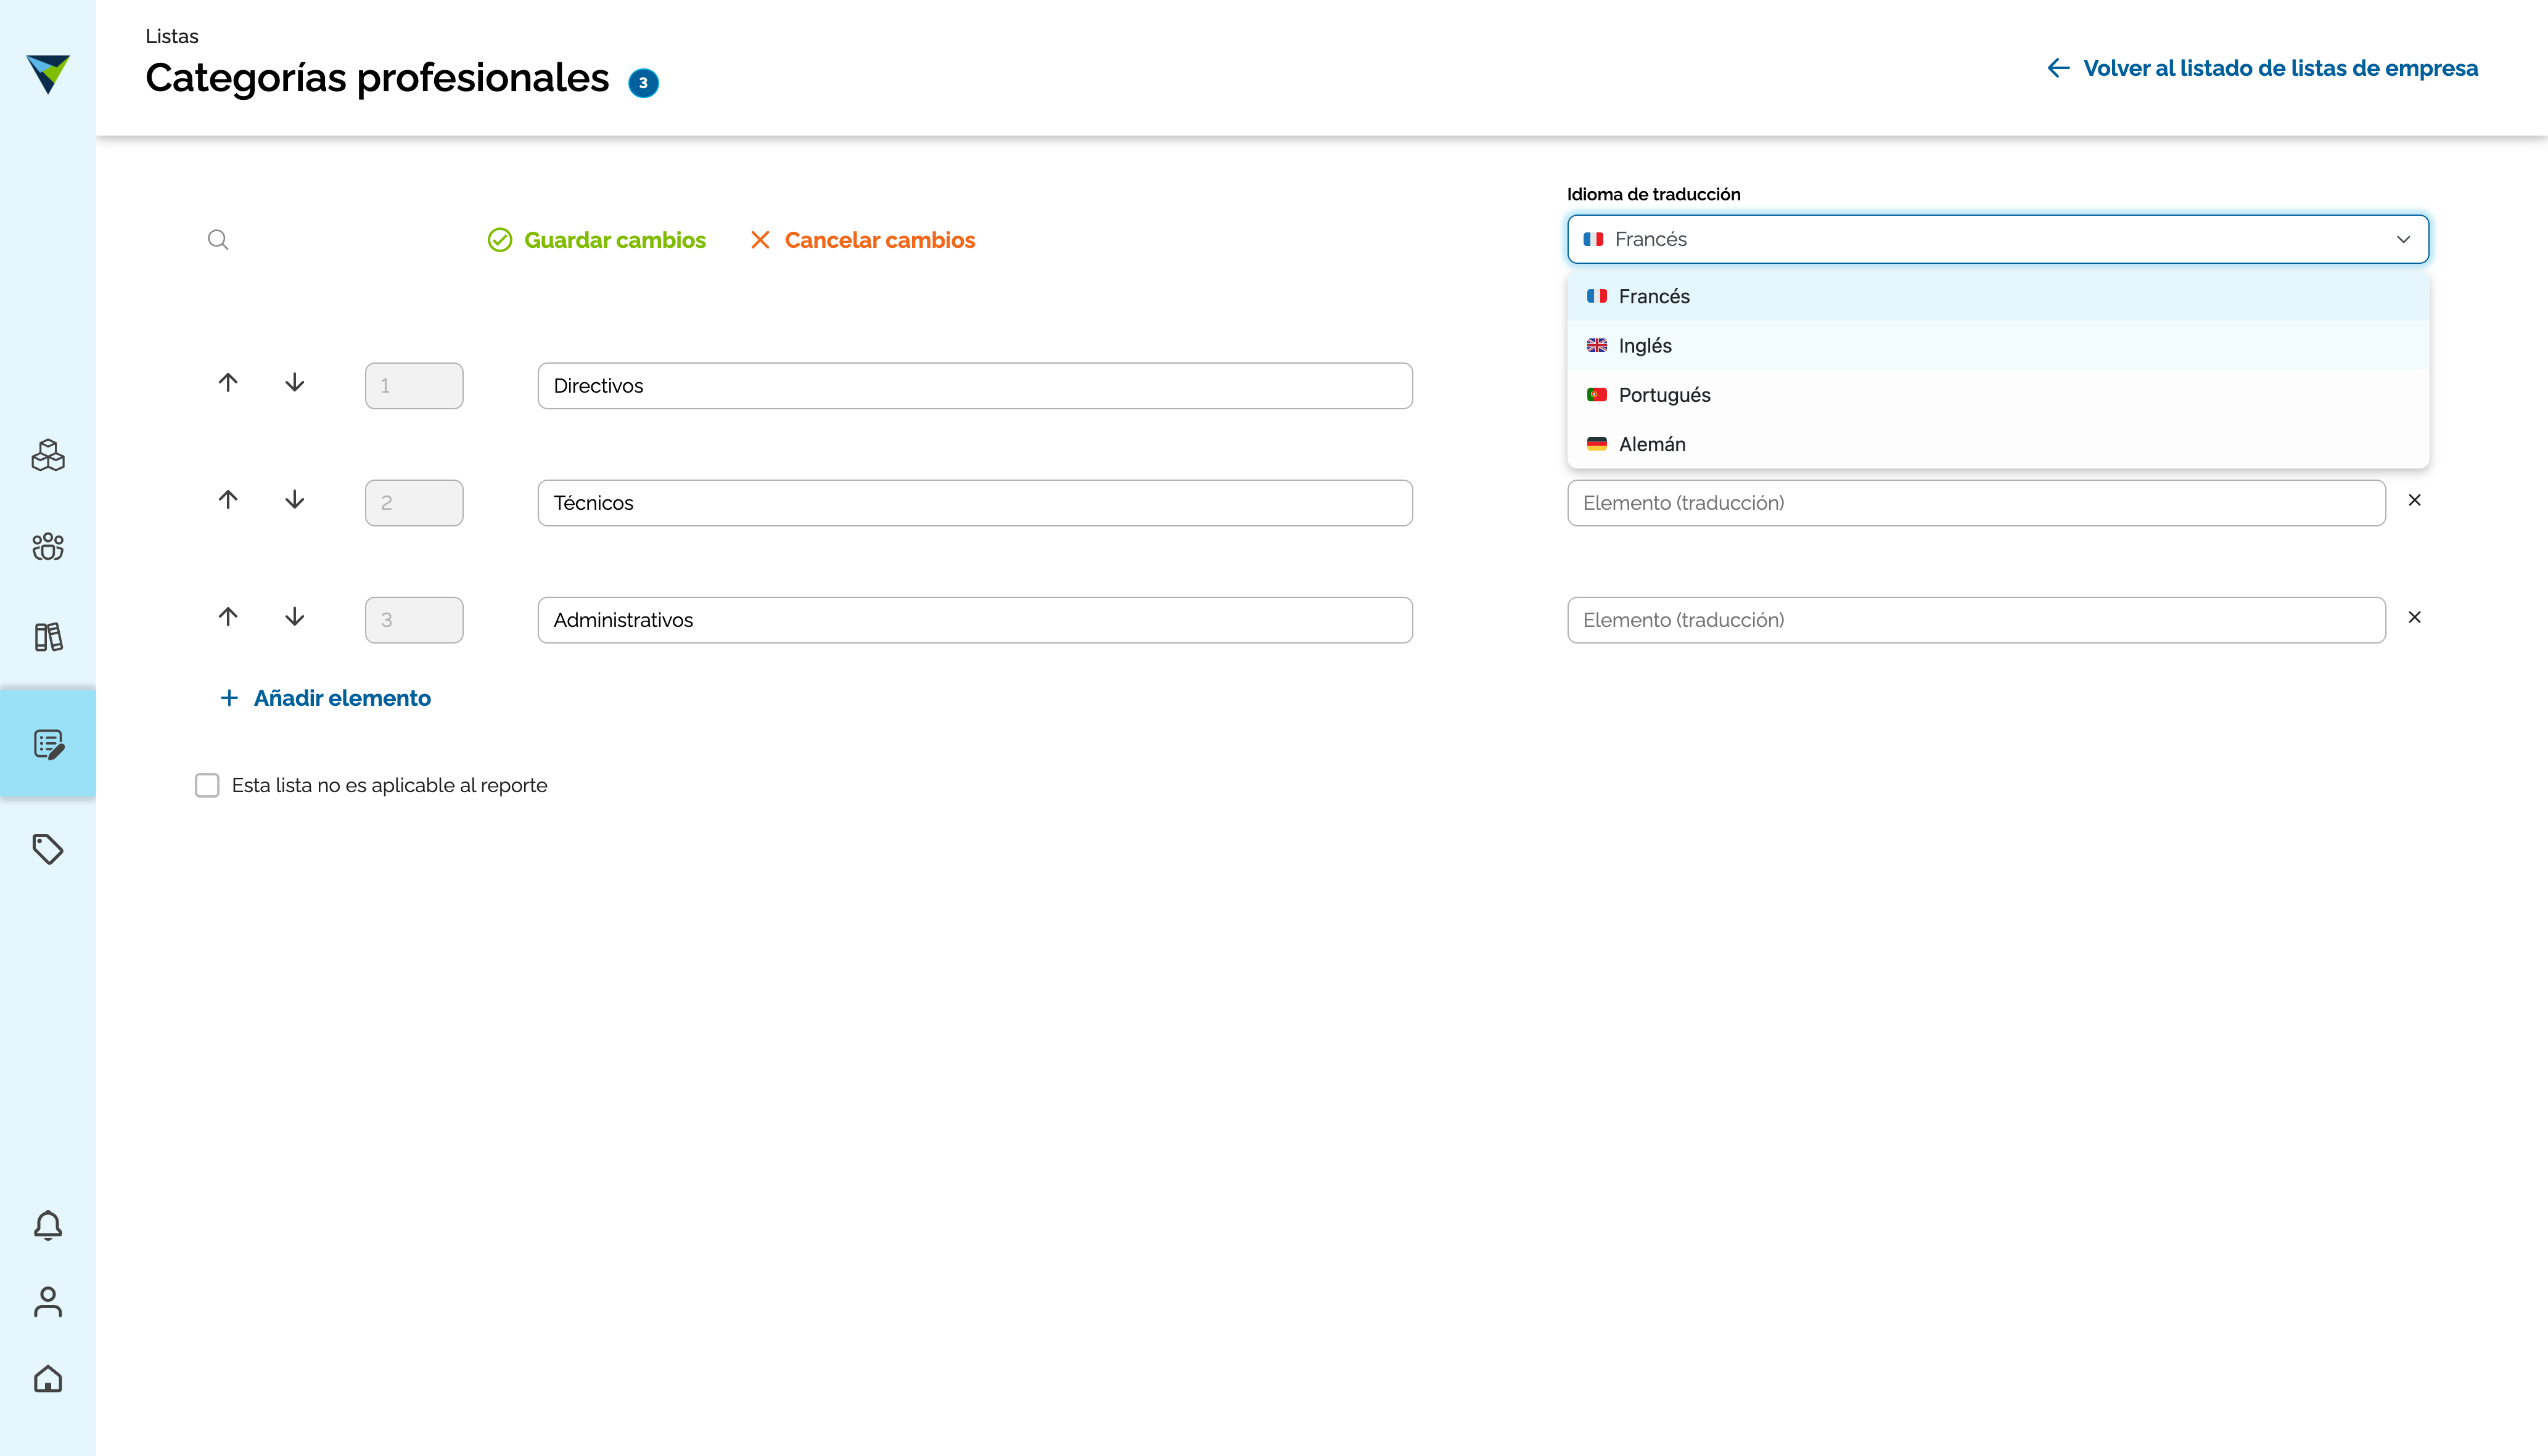
Task: Click Añadir elemento link
Action: (x=325, y=698)
